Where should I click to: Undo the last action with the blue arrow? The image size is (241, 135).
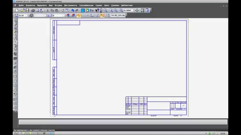(x=73, y=10)
